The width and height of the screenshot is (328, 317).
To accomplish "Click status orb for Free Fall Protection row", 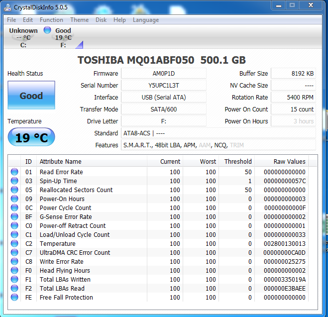I will (14, 297).
